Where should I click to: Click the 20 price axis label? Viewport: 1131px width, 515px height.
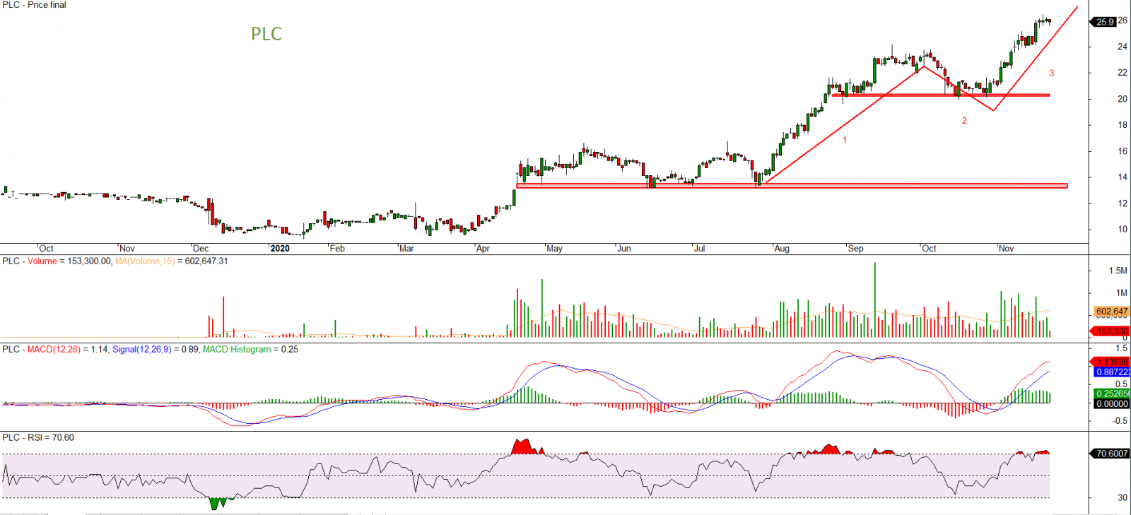tap(1123, 99)
